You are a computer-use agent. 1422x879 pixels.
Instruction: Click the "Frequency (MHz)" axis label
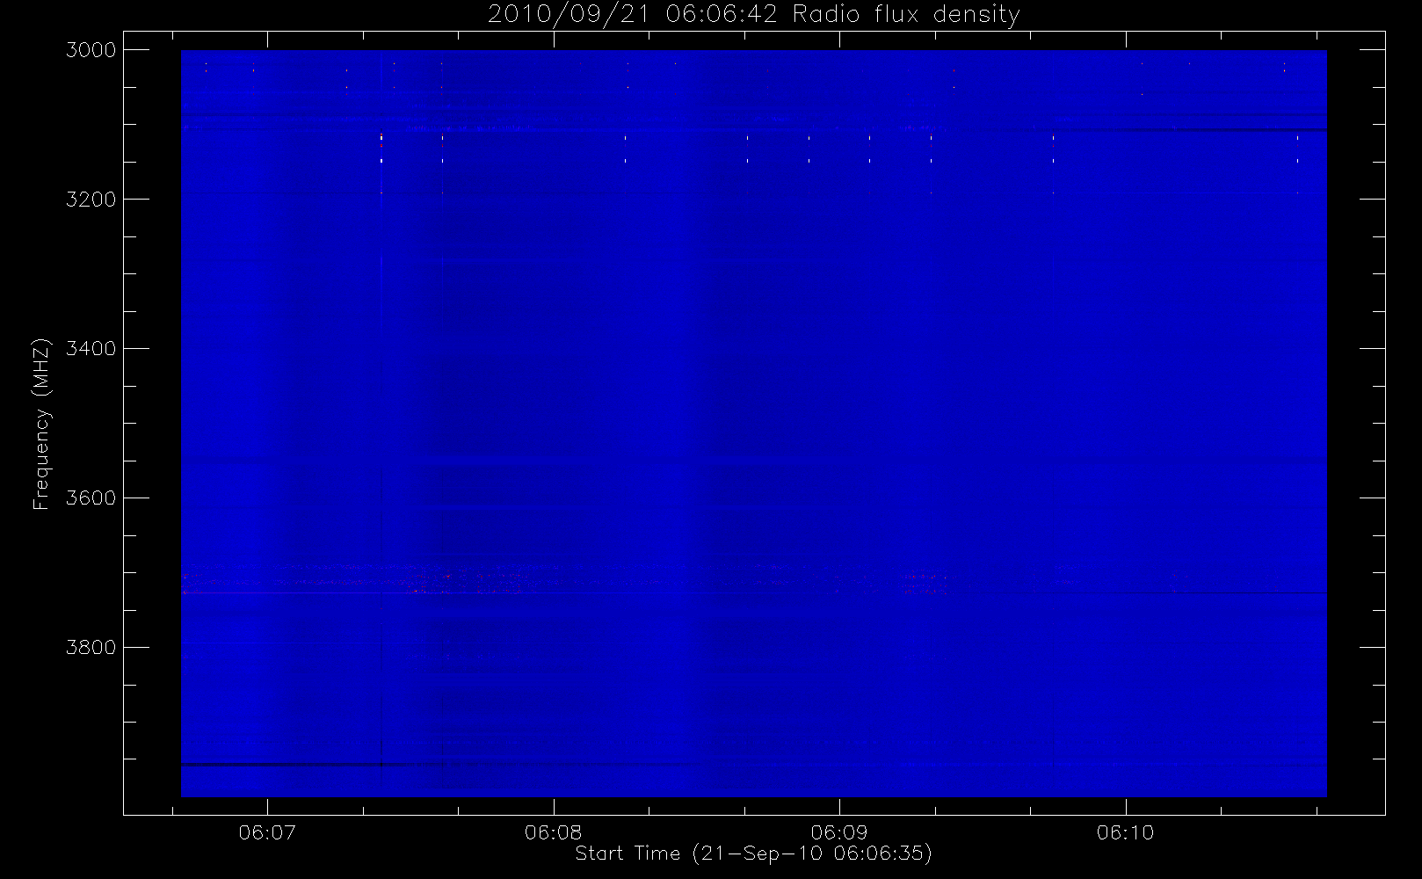[x=41, y=424]
